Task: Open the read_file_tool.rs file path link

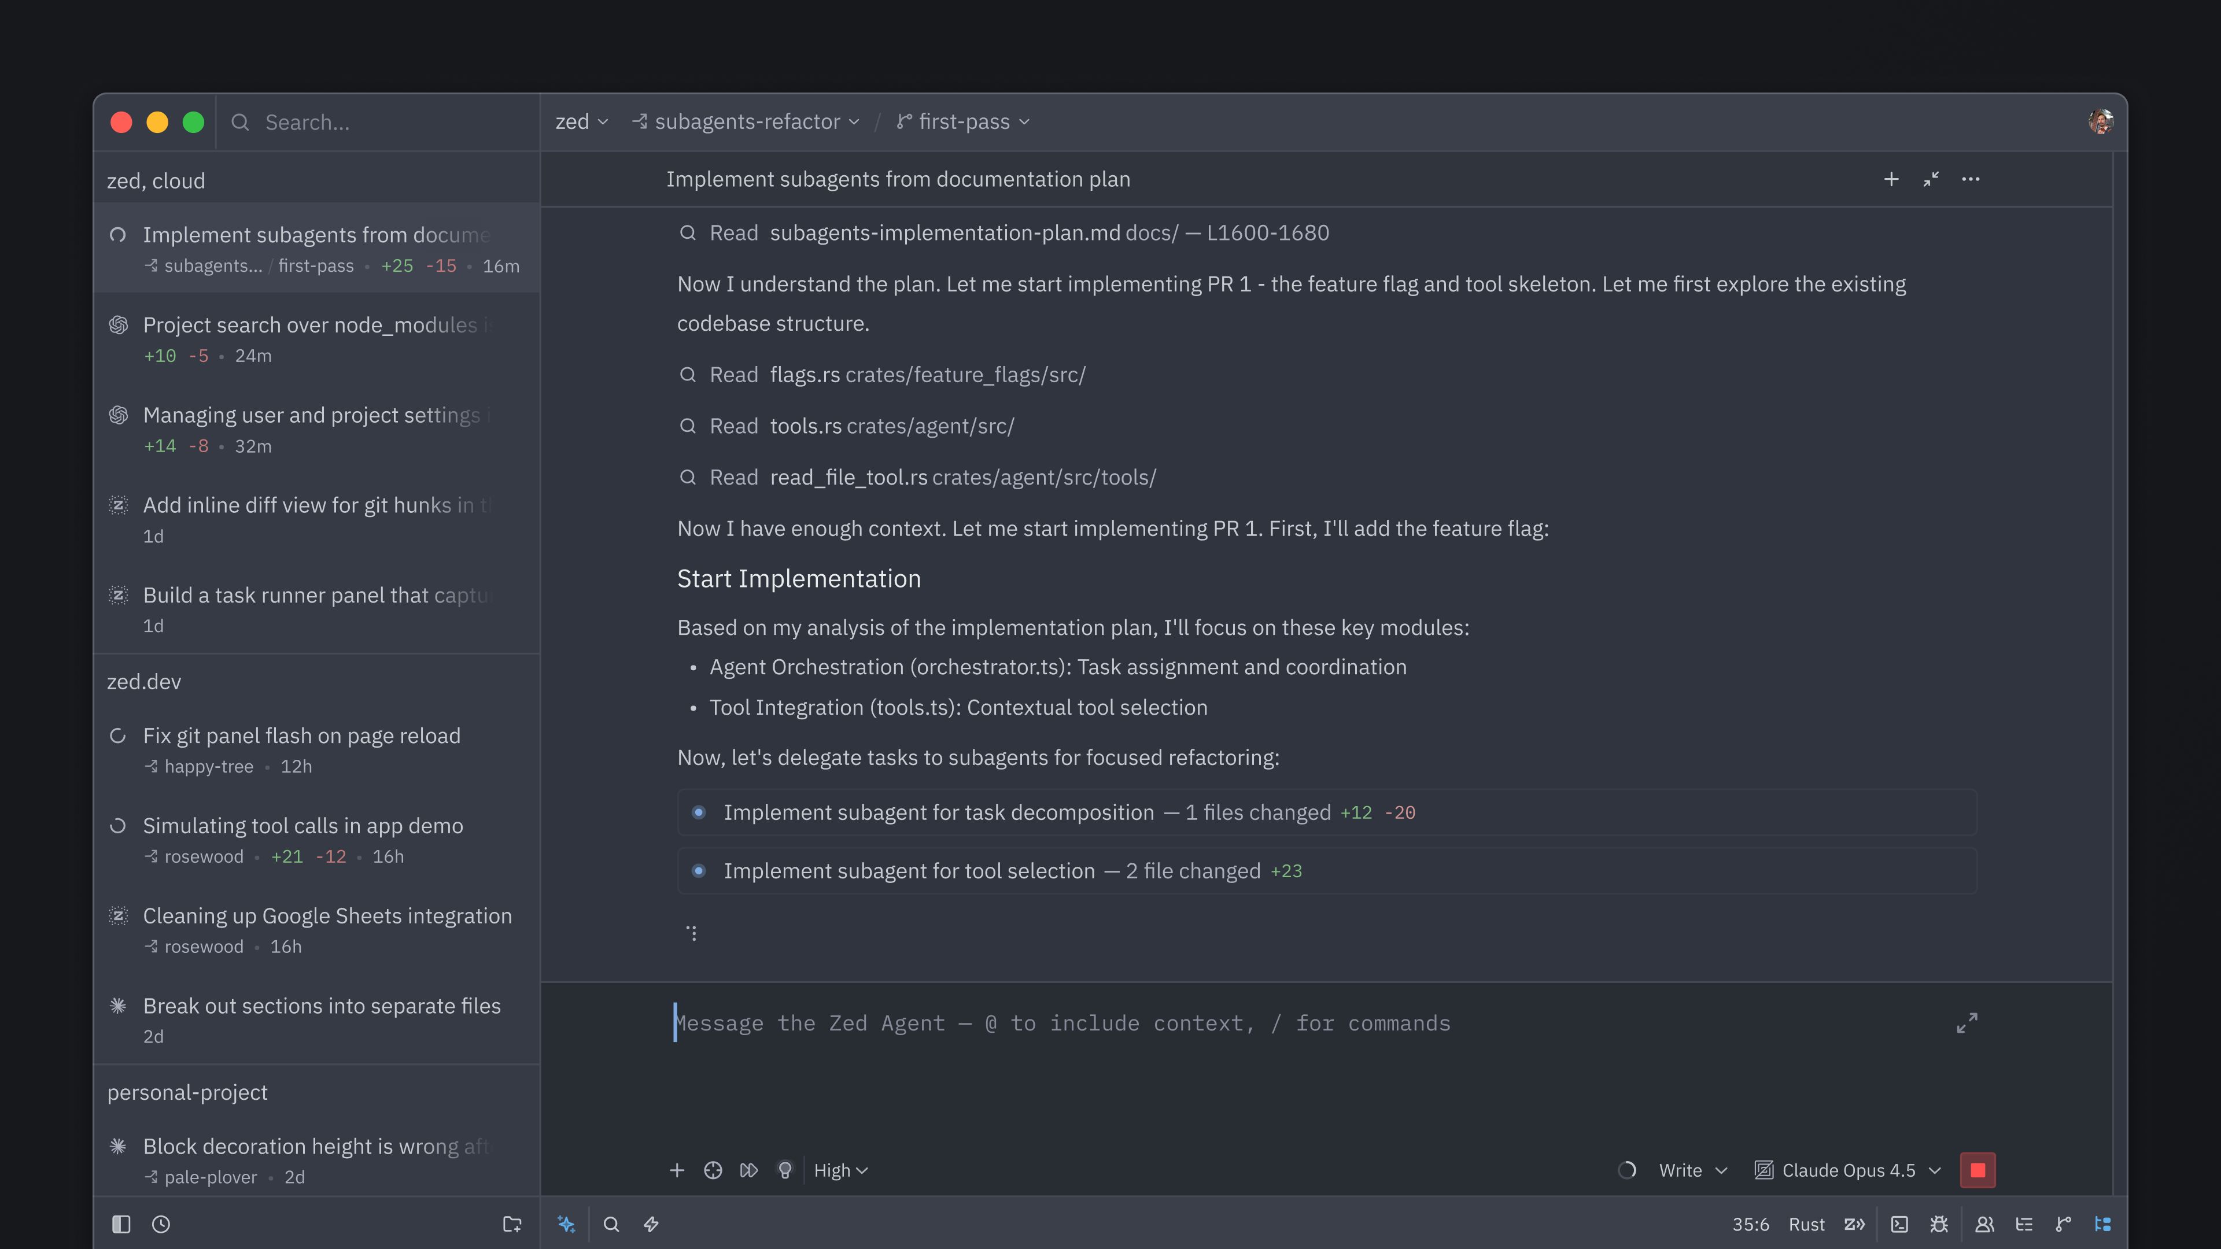Action: tap(962, 478)
